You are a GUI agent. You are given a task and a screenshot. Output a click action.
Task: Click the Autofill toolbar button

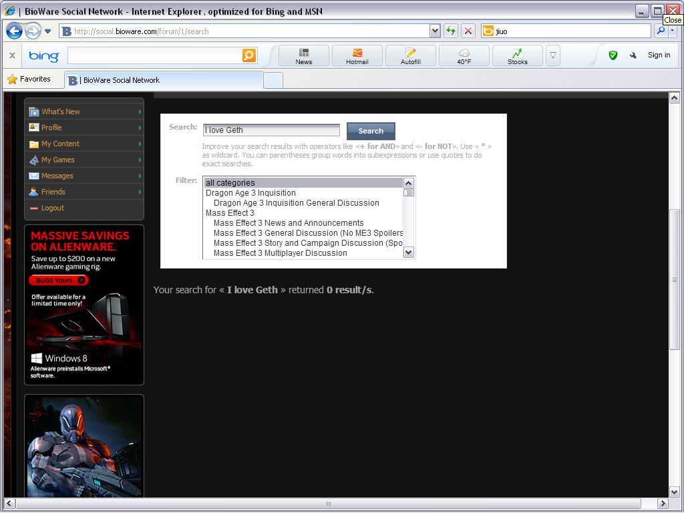pos(410,56)
